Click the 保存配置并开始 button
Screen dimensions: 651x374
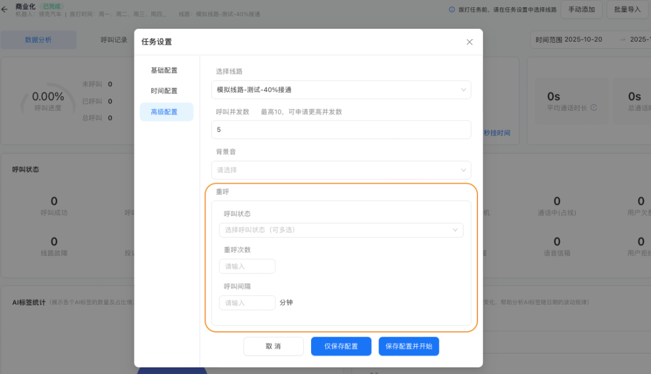tap(409, 346)
